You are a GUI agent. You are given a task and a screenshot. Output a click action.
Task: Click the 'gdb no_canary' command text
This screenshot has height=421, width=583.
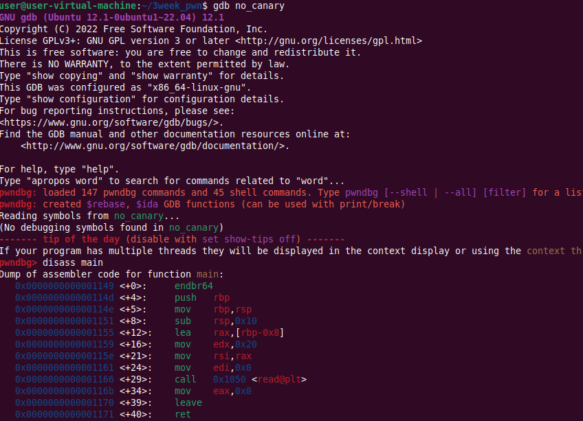tap(249, 6)
